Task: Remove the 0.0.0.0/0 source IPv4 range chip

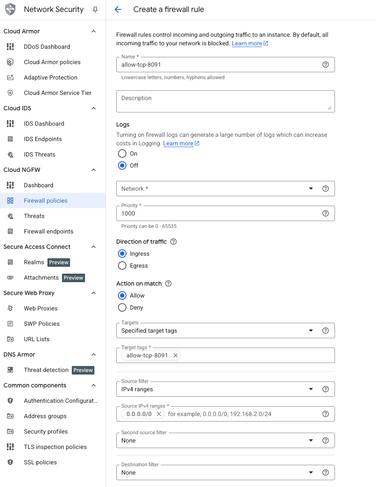Action: [x=159, y=413]
